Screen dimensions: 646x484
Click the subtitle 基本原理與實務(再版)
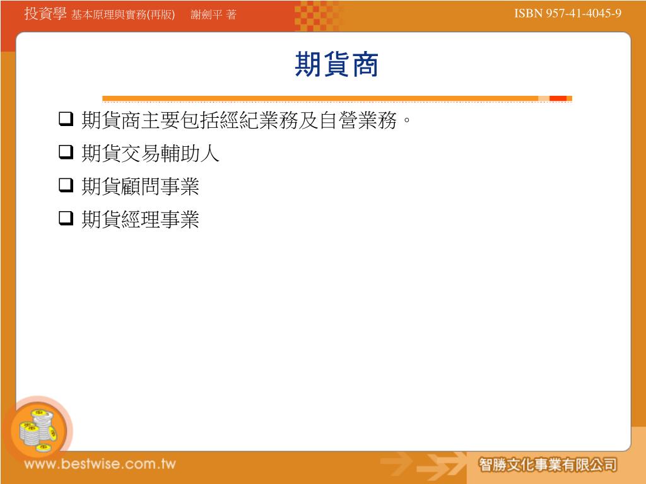coord(123,15)
